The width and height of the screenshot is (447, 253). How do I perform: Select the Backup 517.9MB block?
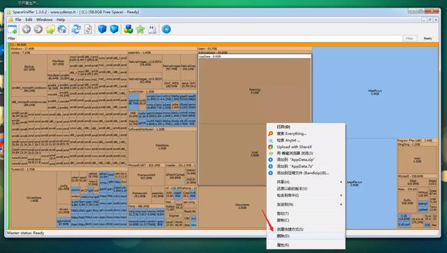point(29,68)
